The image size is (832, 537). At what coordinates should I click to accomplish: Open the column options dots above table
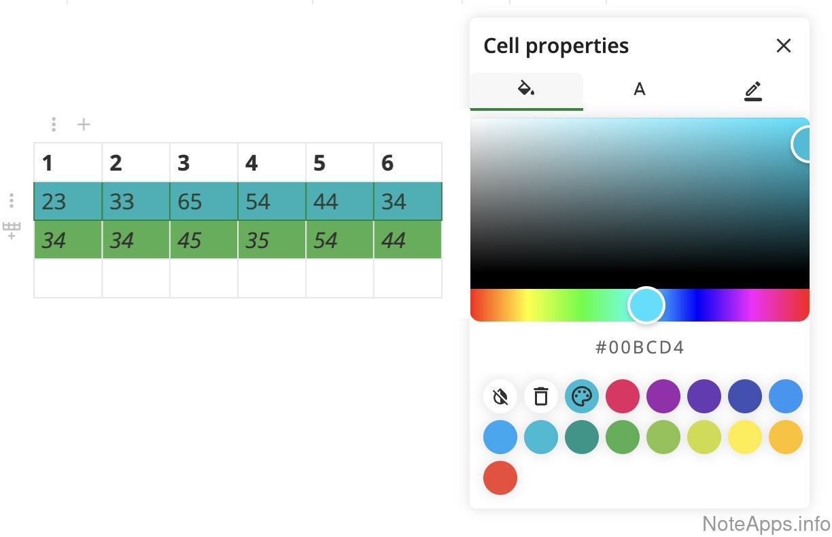[54, 124]
